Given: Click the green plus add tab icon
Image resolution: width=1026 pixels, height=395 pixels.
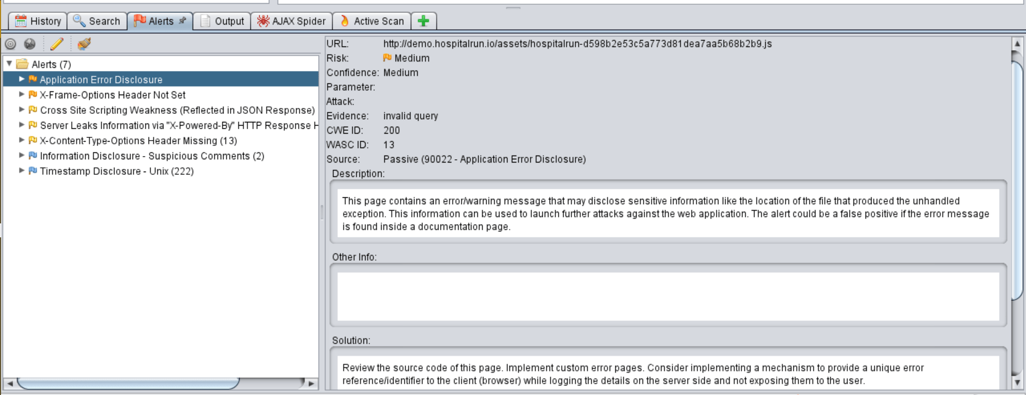Looking at the screenshot, I should click(x=423, y=21).
